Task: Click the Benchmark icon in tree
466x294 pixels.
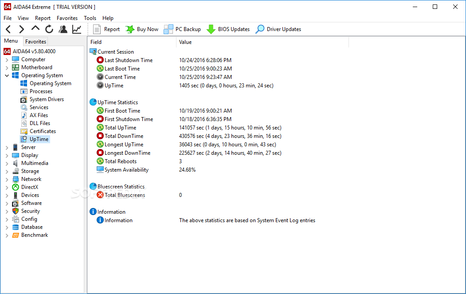Action: pos(16,235)
